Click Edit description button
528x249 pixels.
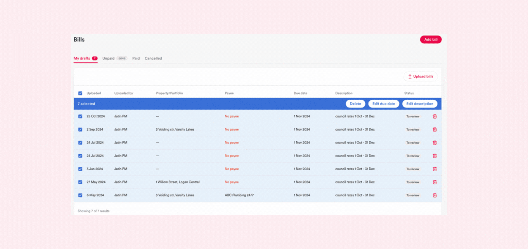point(420,104)
